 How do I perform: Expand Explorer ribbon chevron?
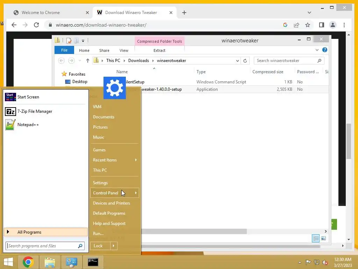[317, 50]
